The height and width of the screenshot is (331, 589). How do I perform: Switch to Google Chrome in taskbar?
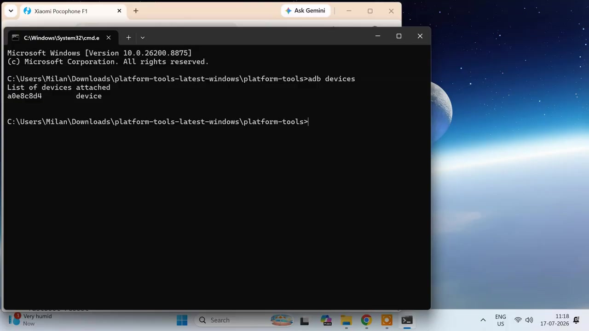pyautogui.click(x=366, y=320)
